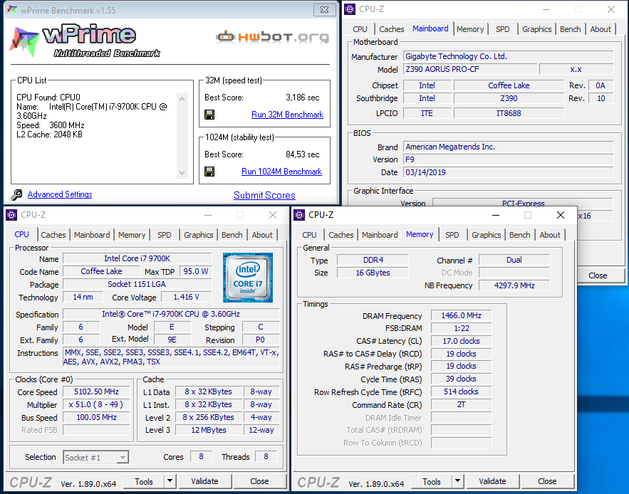Click the wrench key icon beside Advanced Settings

(16, 194)
